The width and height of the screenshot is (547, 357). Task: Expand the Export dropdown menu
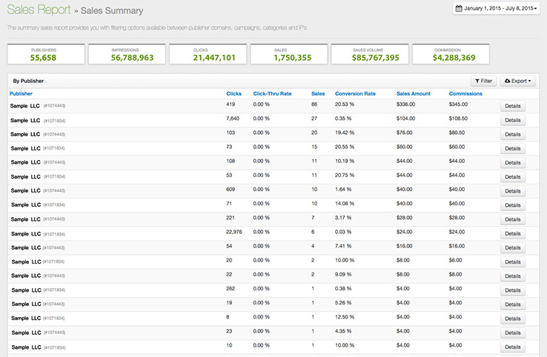click(517, 81)
